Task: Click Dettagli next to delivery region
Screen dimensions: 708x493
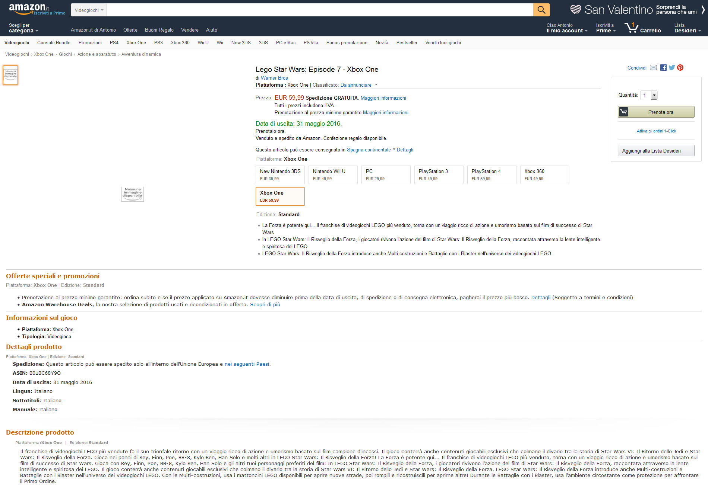Action: click(405, 150)
